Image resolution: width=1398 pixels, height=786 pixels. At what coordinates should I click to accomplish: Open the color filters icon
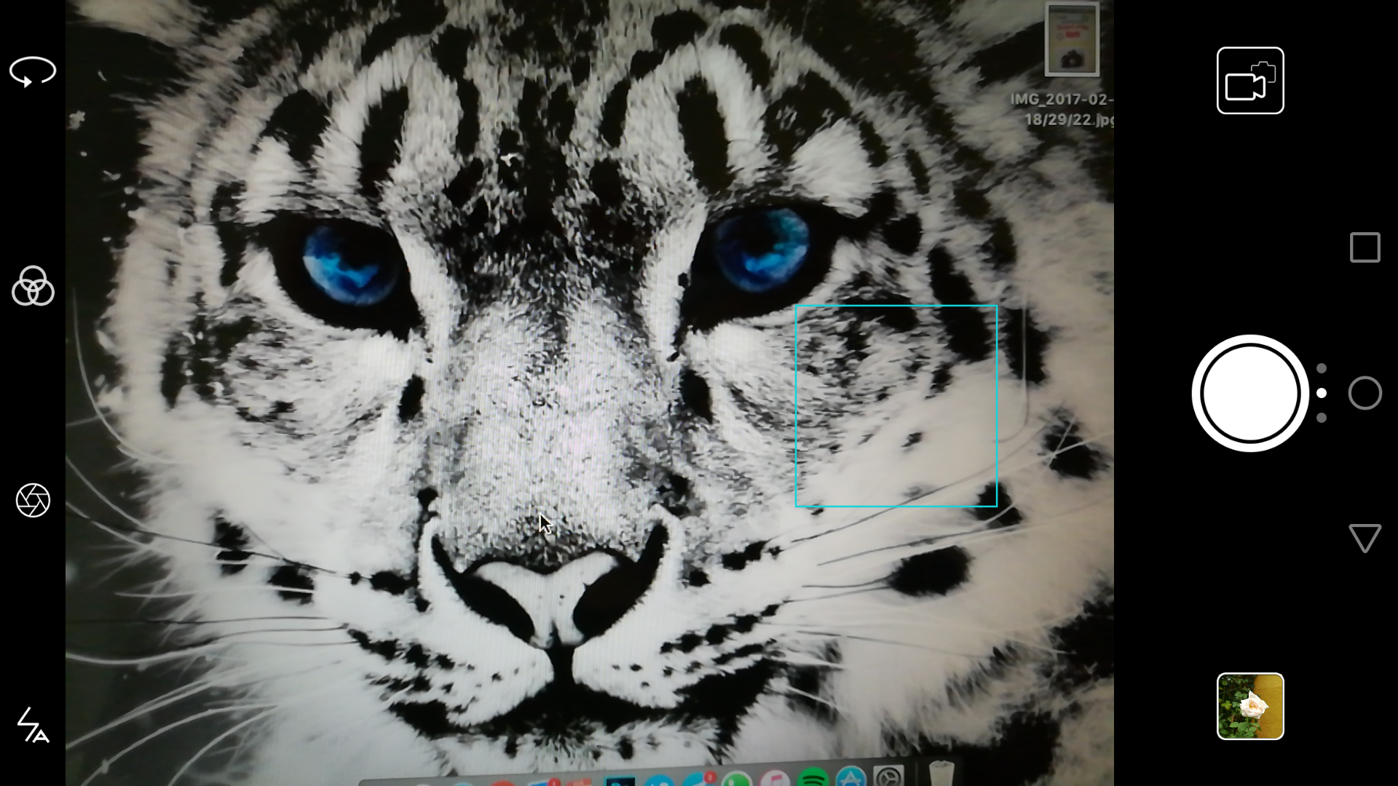click(x=33, y=285)
